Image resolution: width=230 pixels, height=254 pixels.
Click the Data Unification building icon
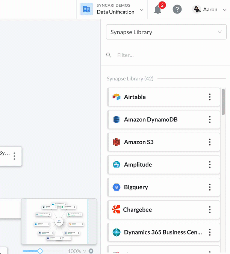pyautogui.click(x=87, y=9)
